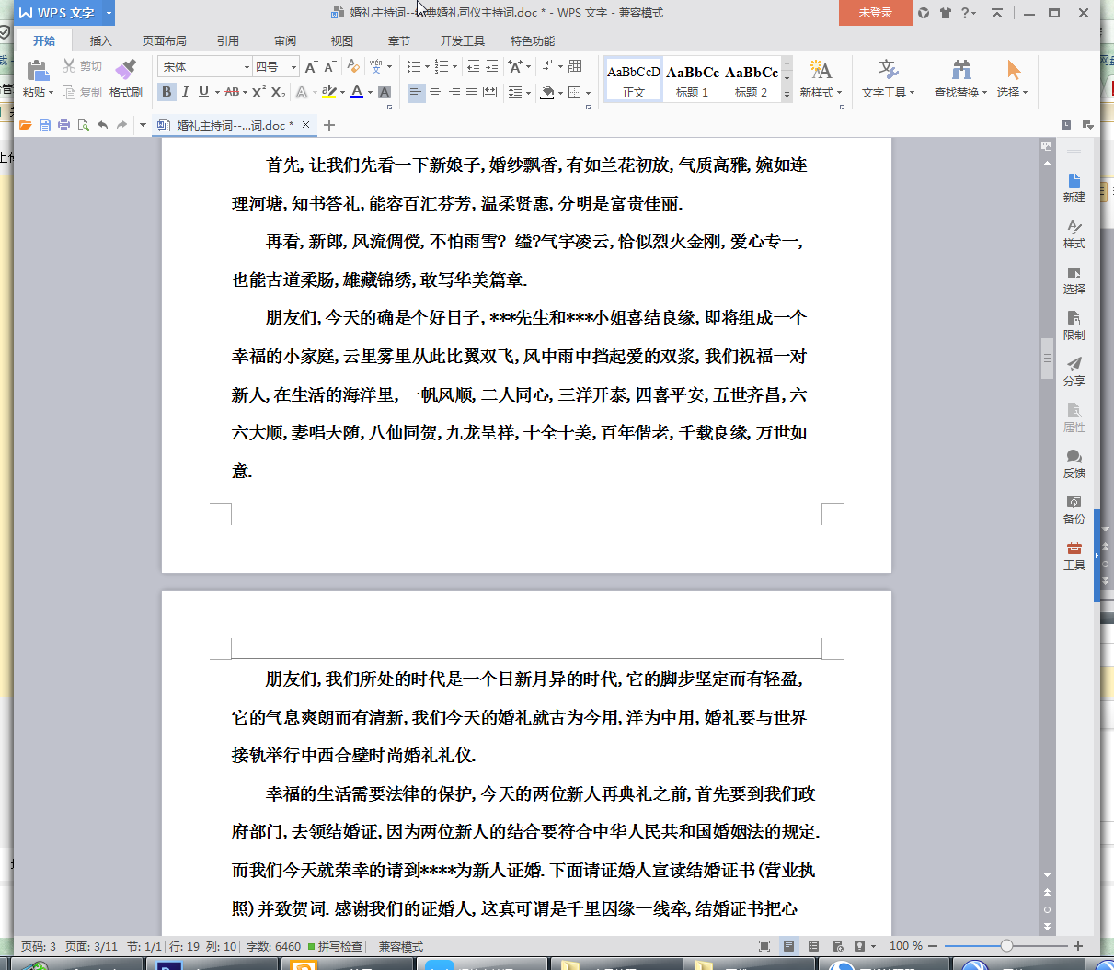Open the 插入 (Insert) ribbon tab
Viewport: 1114px width, 970px height.
[x=100, y=40]
